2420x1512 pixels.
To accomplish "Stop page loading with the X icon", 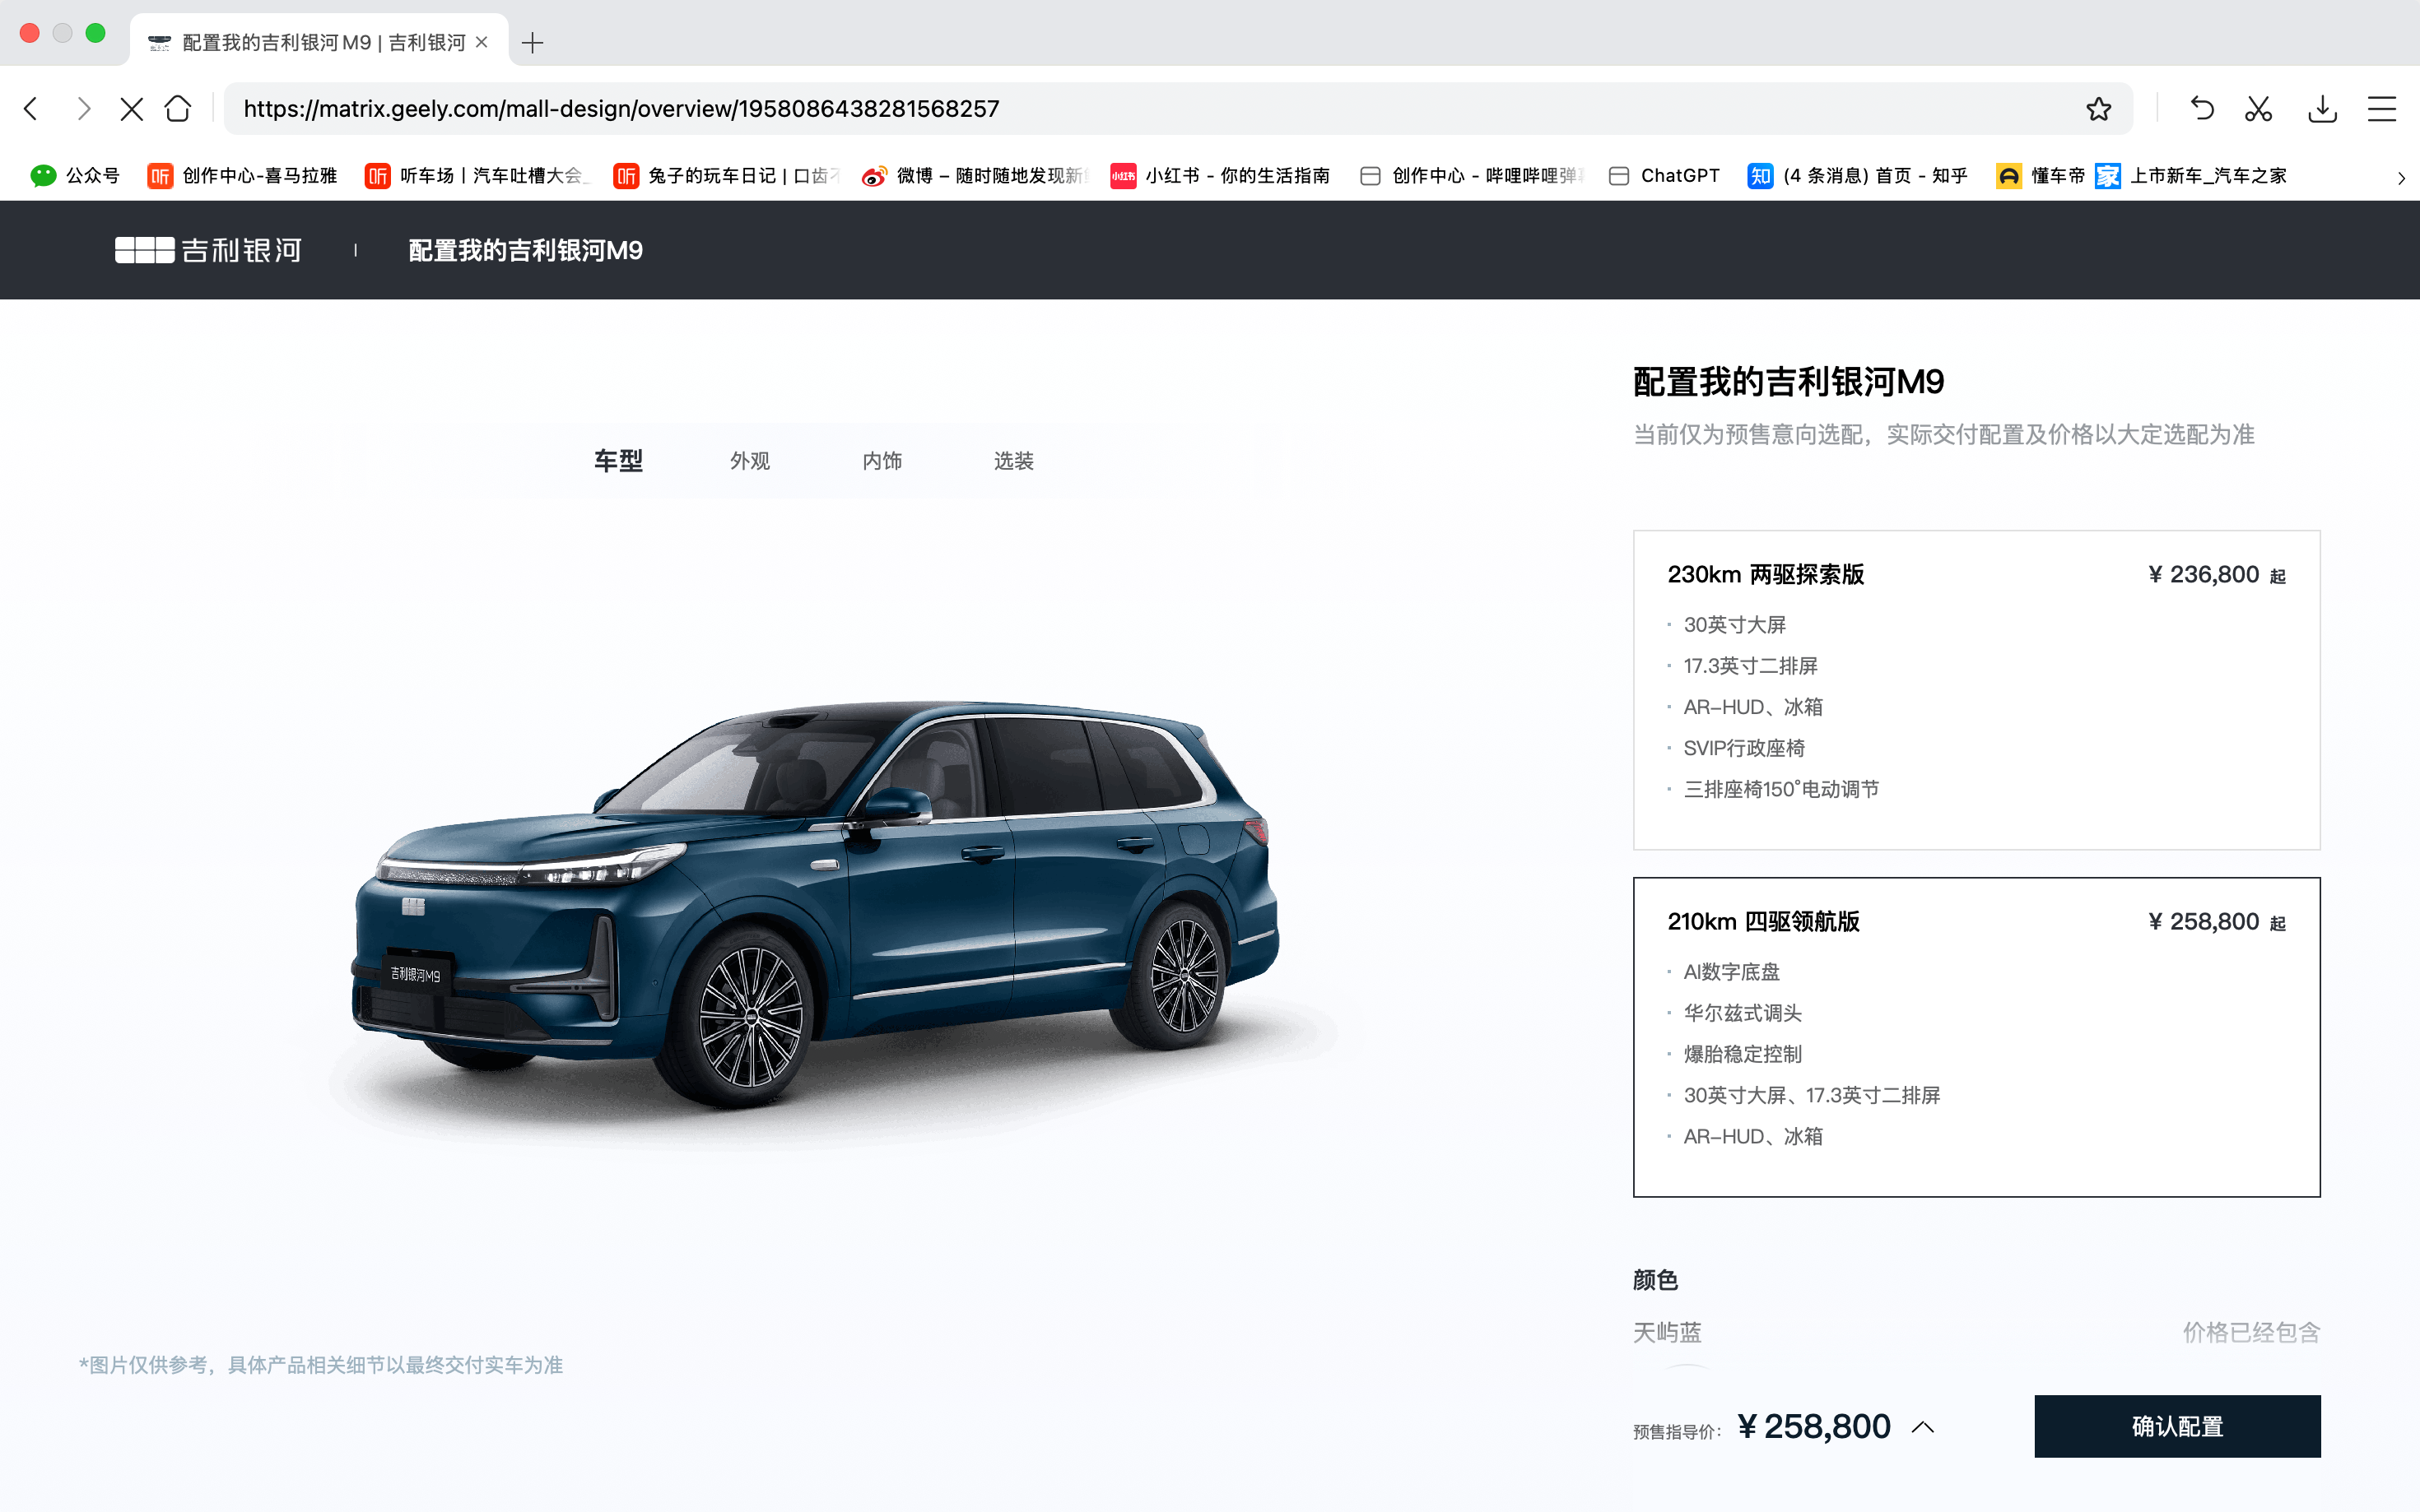I will coord(131,109).
